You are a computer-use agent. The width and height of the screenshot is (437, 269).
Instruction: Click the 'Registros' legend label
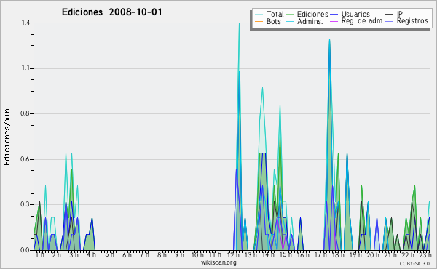coord(412,21)
